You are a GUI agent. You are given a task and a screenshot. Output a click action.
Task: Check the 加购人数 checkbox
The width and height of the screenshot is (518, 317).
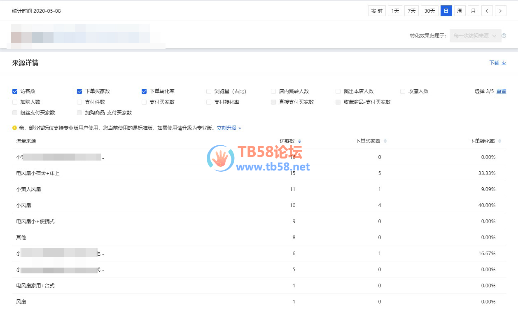coord(15,102)
